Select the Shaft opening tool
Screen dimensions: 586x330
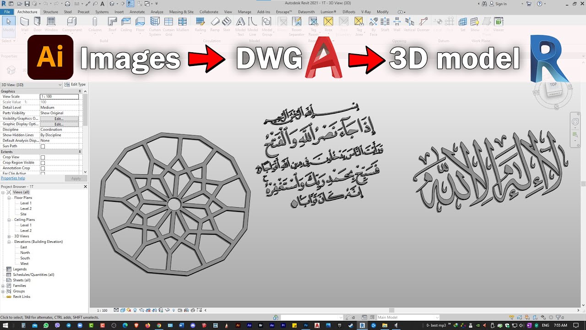point(385,24)
